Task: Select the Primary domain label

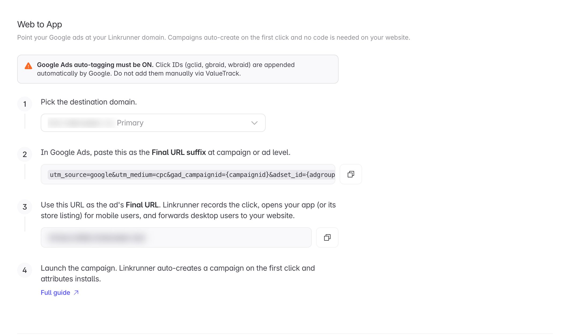Action: (130, 123)
